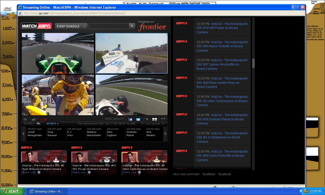Mute the player volume speaker icon
This screenshot has width=325, height=195.
click(34, 119)
